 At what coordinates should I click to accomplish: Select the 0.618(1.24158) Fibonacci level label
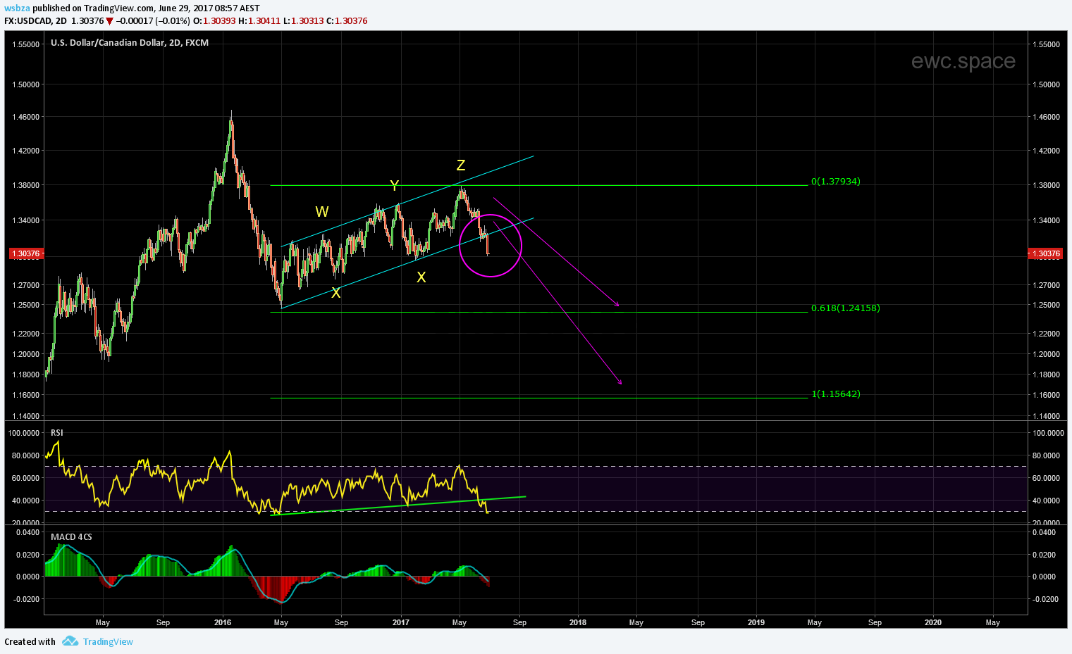(845, 308)
